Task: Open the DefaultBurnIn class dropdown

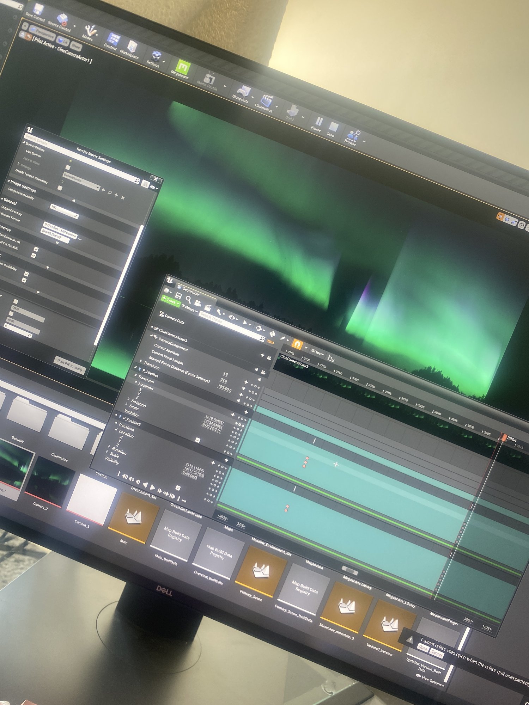Action: click(x=81, y=181)
